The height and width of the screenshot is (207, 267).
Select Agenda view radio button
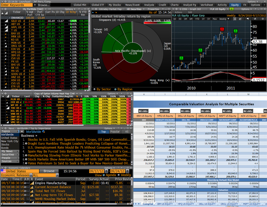[103, 175]
